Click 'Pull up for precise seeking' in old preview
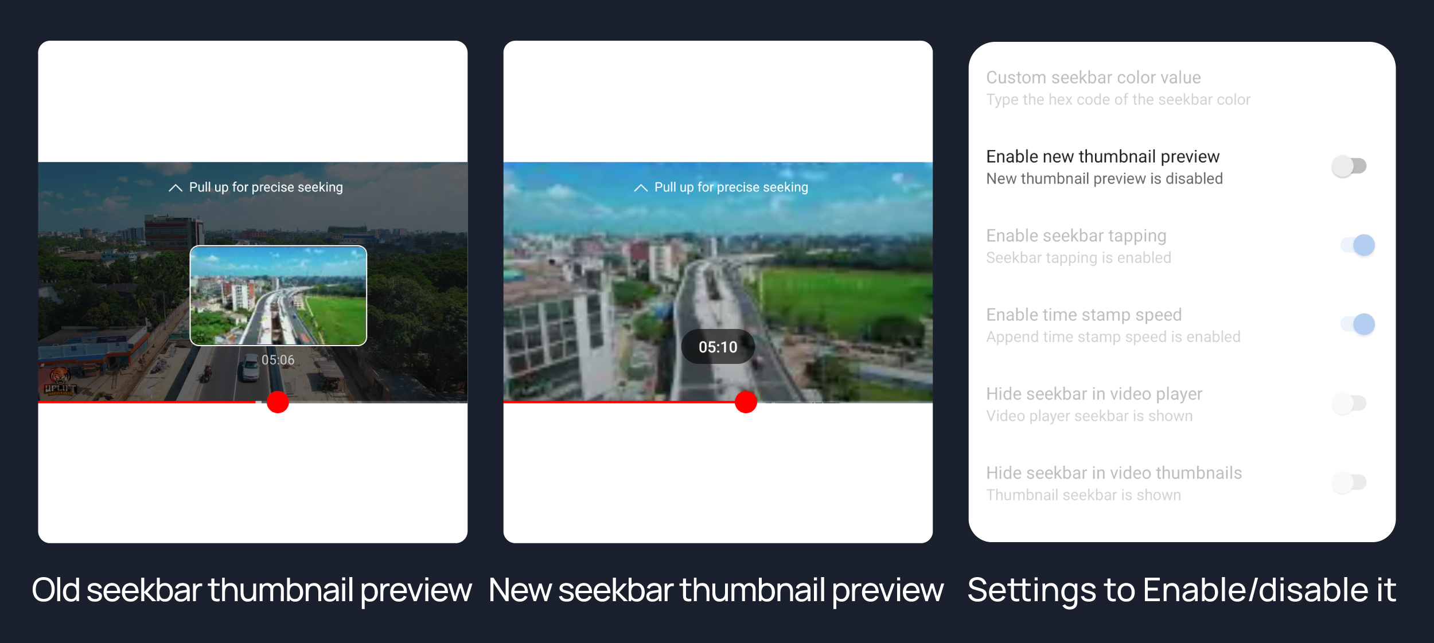This screenshot has height=643, width=1434. coord(266,187)
